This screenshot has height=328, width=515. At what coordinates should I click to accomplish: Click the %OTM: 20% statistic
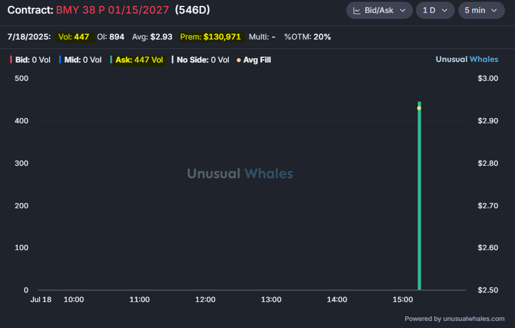click(x=307, y=37)
